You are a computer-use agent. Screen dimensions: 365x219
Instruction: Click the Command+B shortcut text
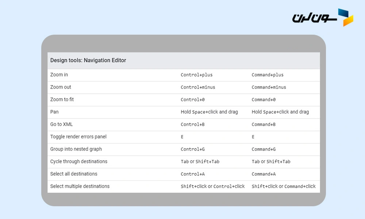264,124
